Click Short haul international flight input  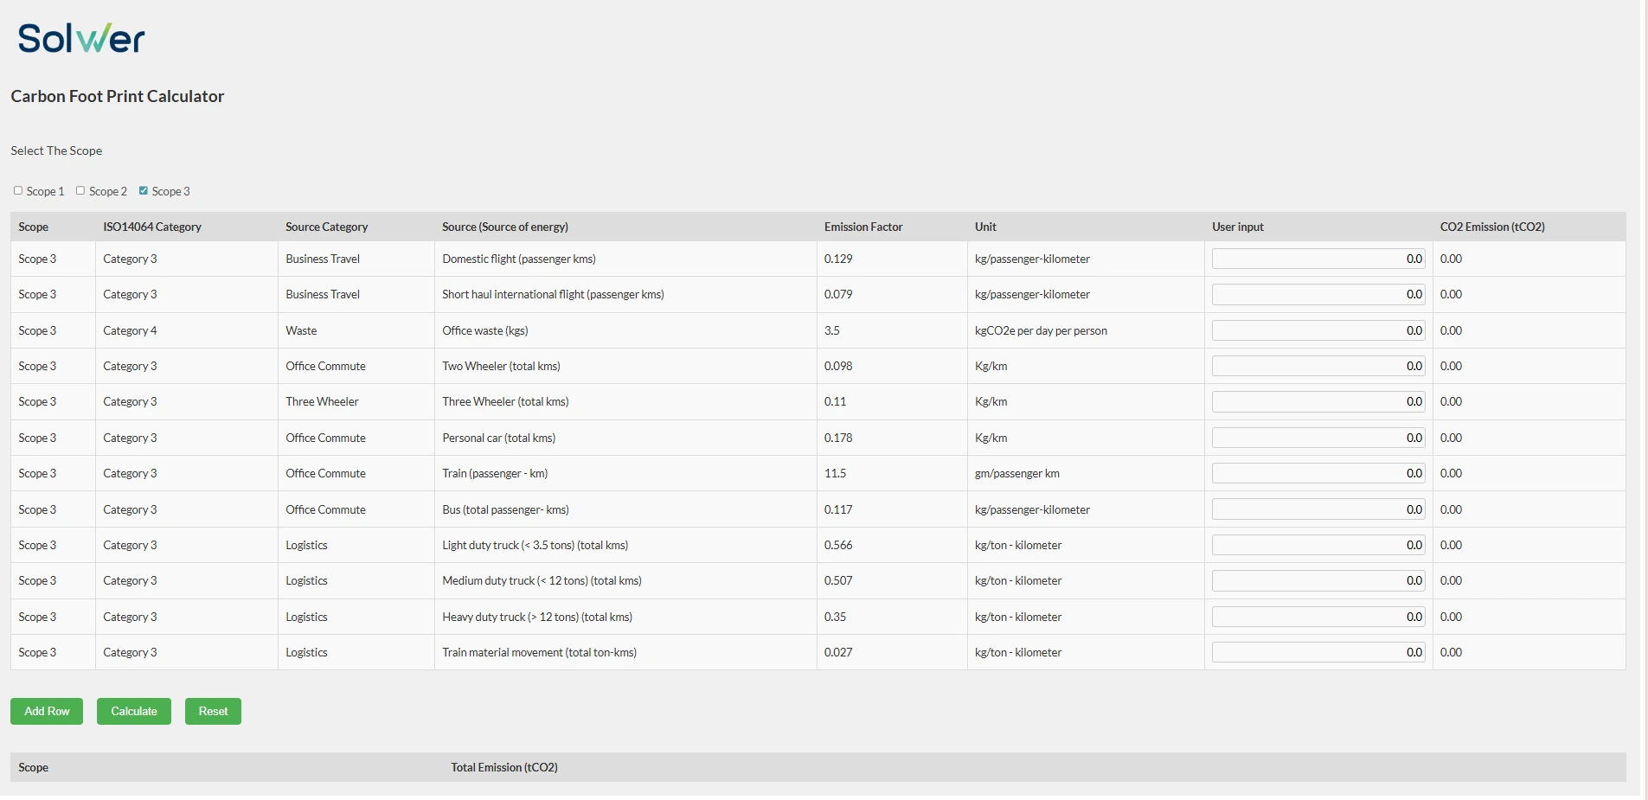coord(1318,295)
